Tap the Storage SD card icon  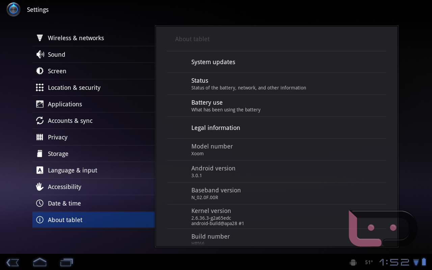[40, 154]
